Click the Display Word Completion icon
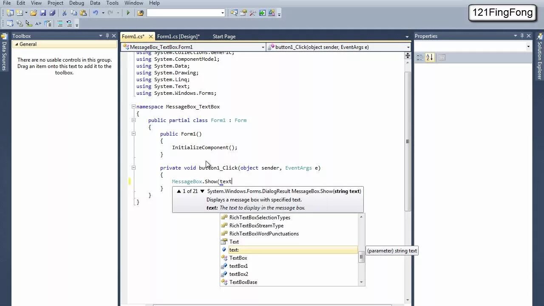The height and width of the screenshot is (306, 544). tap(38, 24)
